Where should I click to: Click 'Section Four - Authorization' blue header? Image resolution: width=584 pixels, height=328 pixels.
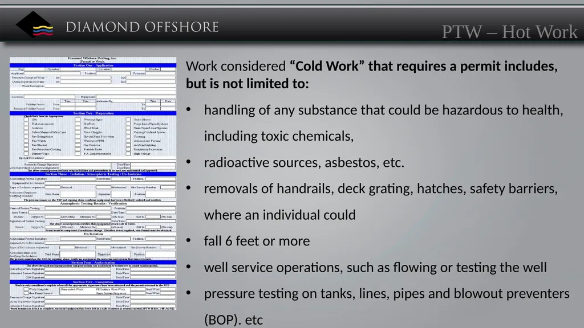tap(93, 263)
